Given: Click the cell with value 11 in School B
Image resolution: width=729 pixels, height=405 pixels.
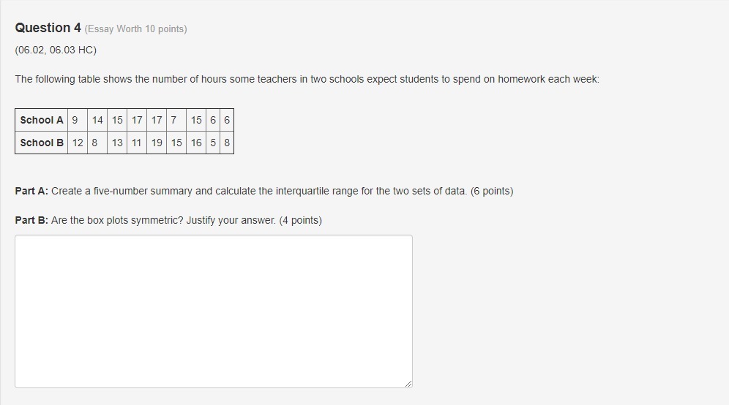Looking at the screenshot, I should [x=137, y=143].
